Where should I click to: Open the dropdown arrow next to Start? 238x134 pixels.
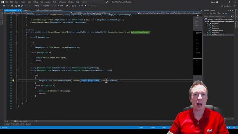click(x=64, y=6)
